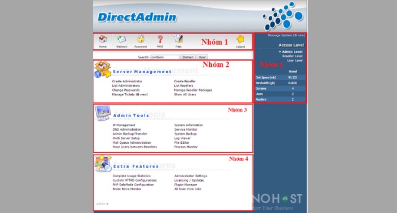Focus the Search contains input field
The width and height of the screenshot is (397, 213).
click(165, 57)
